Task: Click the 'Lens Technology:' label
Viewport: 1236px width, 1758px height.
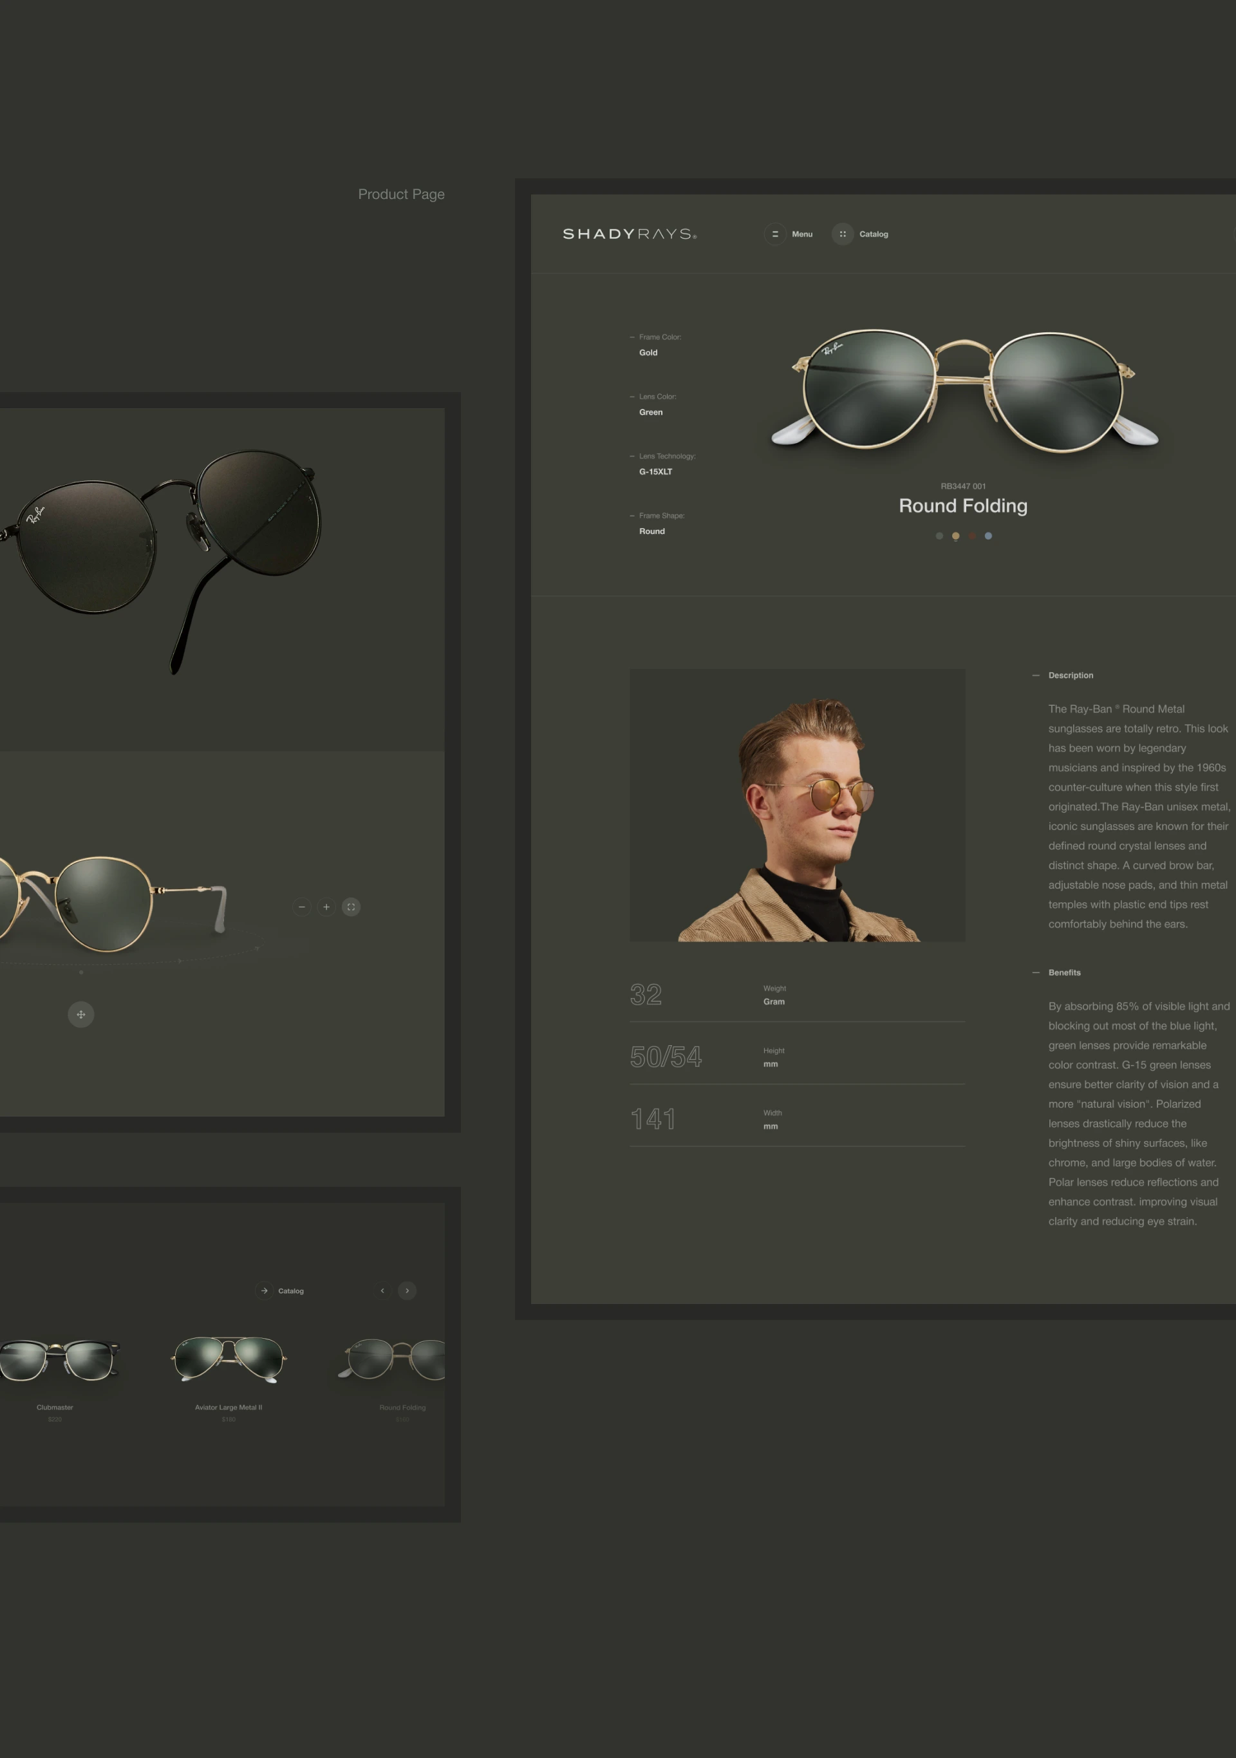Action: (666, 457)
